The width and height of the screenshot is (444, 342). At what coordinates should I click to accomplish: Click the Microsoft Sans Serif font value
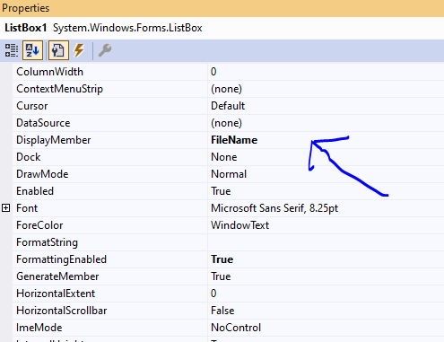click(274, 208)
